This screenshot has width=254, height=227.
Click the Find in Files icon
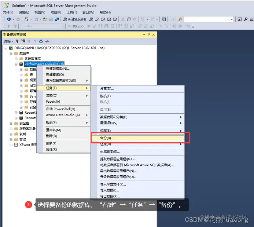pos(180,19)
